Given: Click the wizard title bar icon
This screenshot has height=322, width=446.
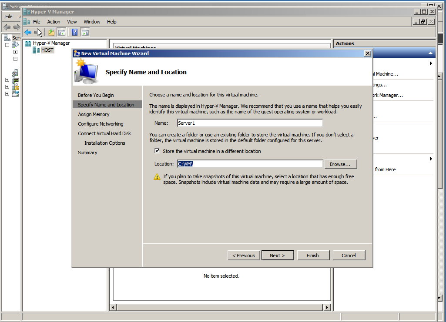Looking at the screenshot, I should [x=77, y=53].
